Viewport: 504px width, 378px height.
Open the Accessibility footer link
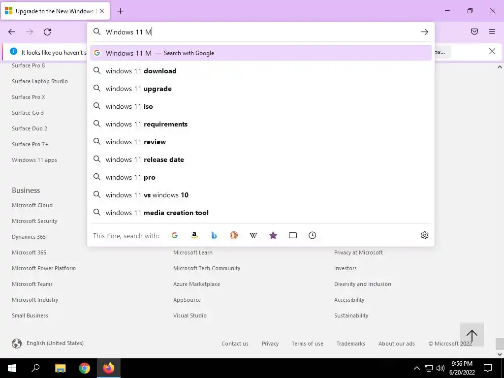pos(349,300)
